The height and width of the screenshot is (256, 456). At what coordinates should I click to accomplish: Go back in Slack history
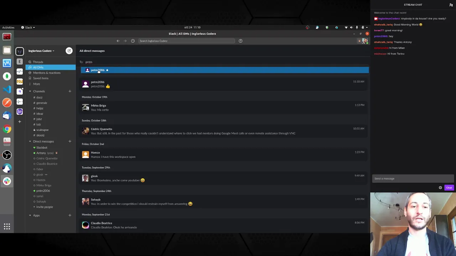click(x=118, y=41)
